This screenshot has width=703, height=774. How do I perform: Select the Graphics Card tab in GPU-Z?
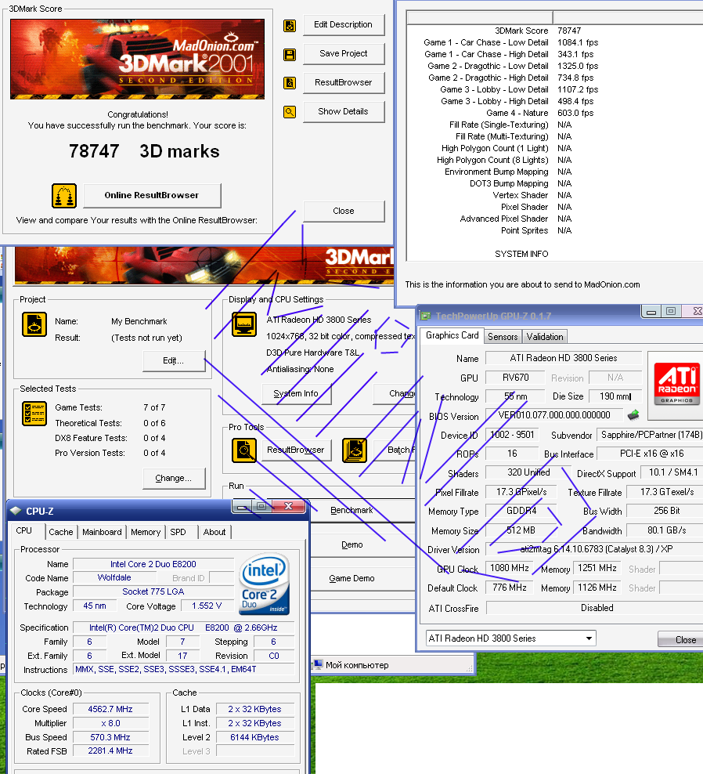[x=452, y=335]
